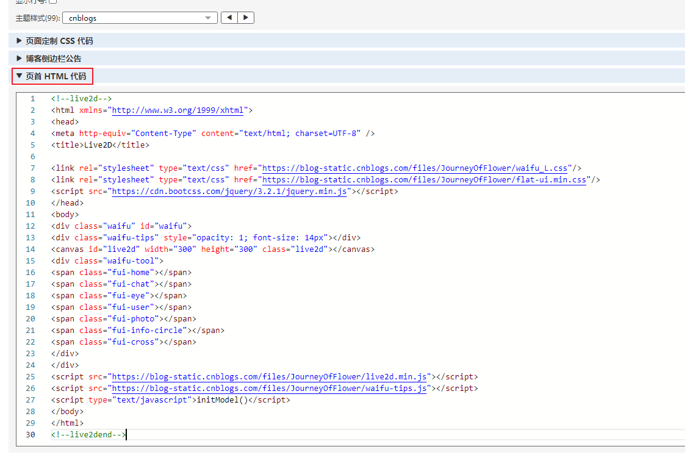Viewport: 685px width, 455px height.
Task: Click the span class="fui-cross" line
Action: click(x=124, y=342)
